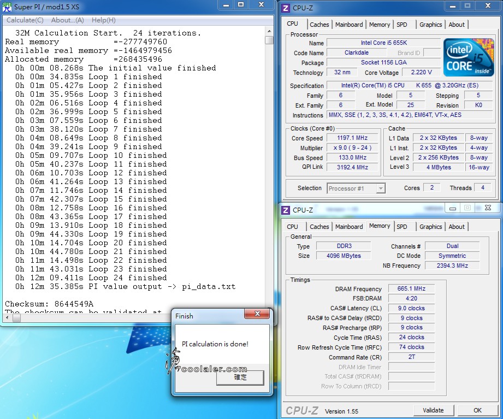
Task: Click the multiplier value 'x 9.0 ( 9 - 24 )'
Action: 352,147
